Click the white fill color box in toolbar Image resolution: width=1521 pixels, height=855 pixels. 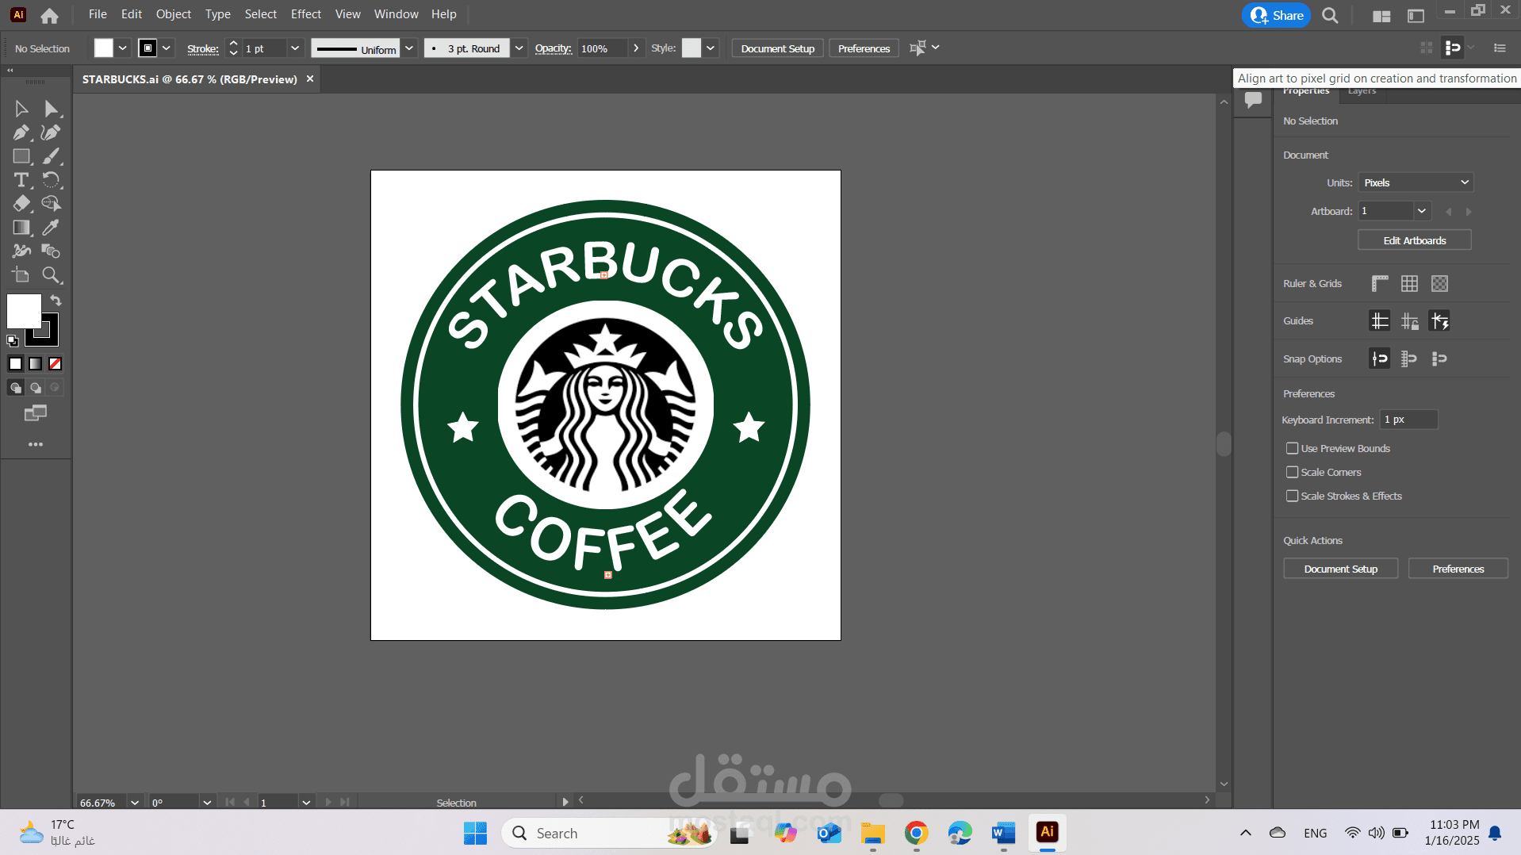[24, 311]
